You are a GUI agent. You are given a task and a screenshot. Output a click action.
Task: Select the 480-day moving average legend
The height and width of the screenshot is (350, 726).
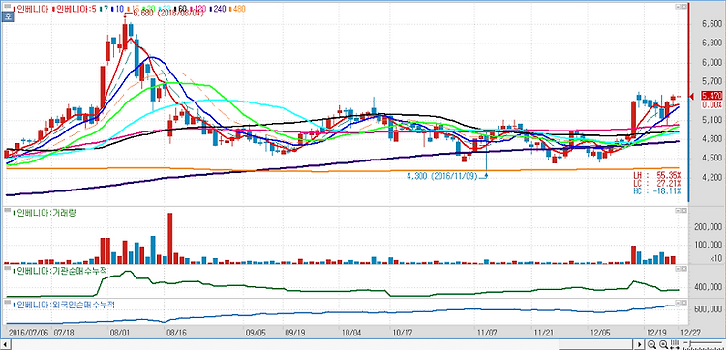click(x=237, y=9)
